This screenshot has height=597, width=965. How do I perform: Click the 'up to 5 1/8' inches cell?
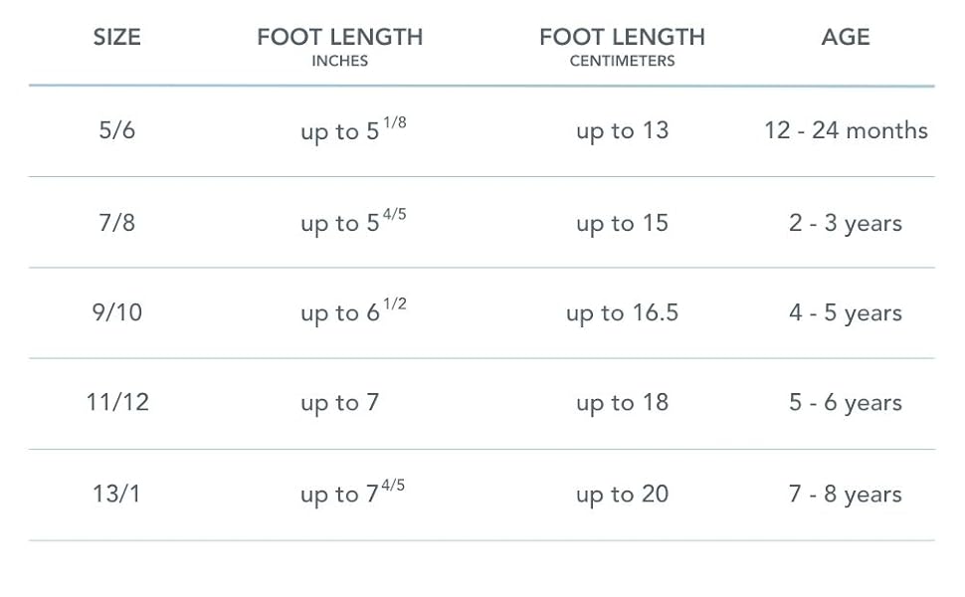[x=352, y=130]
